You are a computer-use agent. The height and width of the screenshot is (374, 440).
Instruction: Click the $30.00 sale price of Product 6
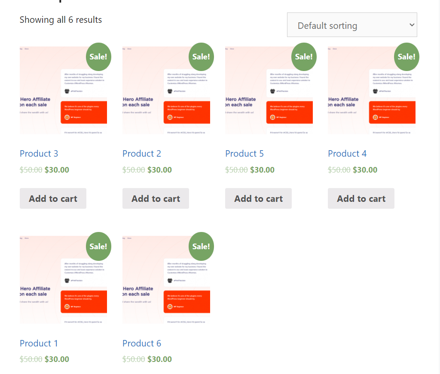(160, 359)
